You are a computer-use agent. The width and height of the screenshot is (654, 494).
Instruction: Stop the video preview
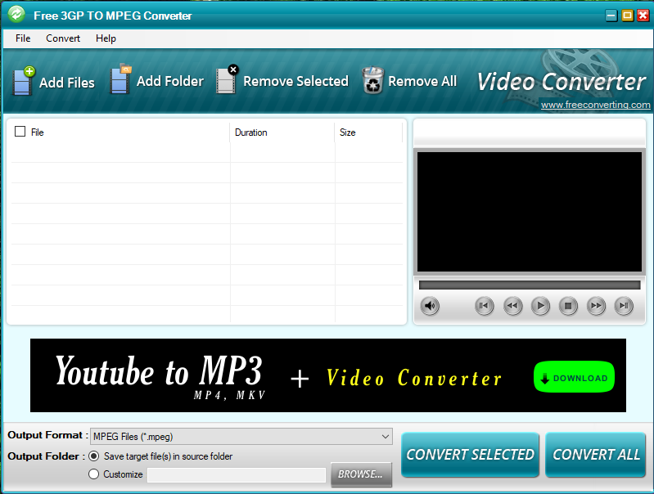[568, 306]
